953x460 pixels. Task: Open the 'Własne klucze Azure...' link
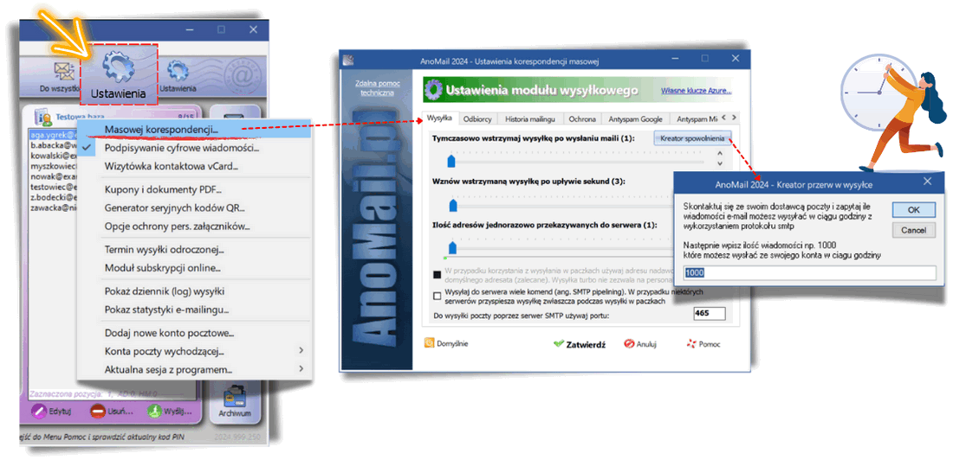point(696,91)
